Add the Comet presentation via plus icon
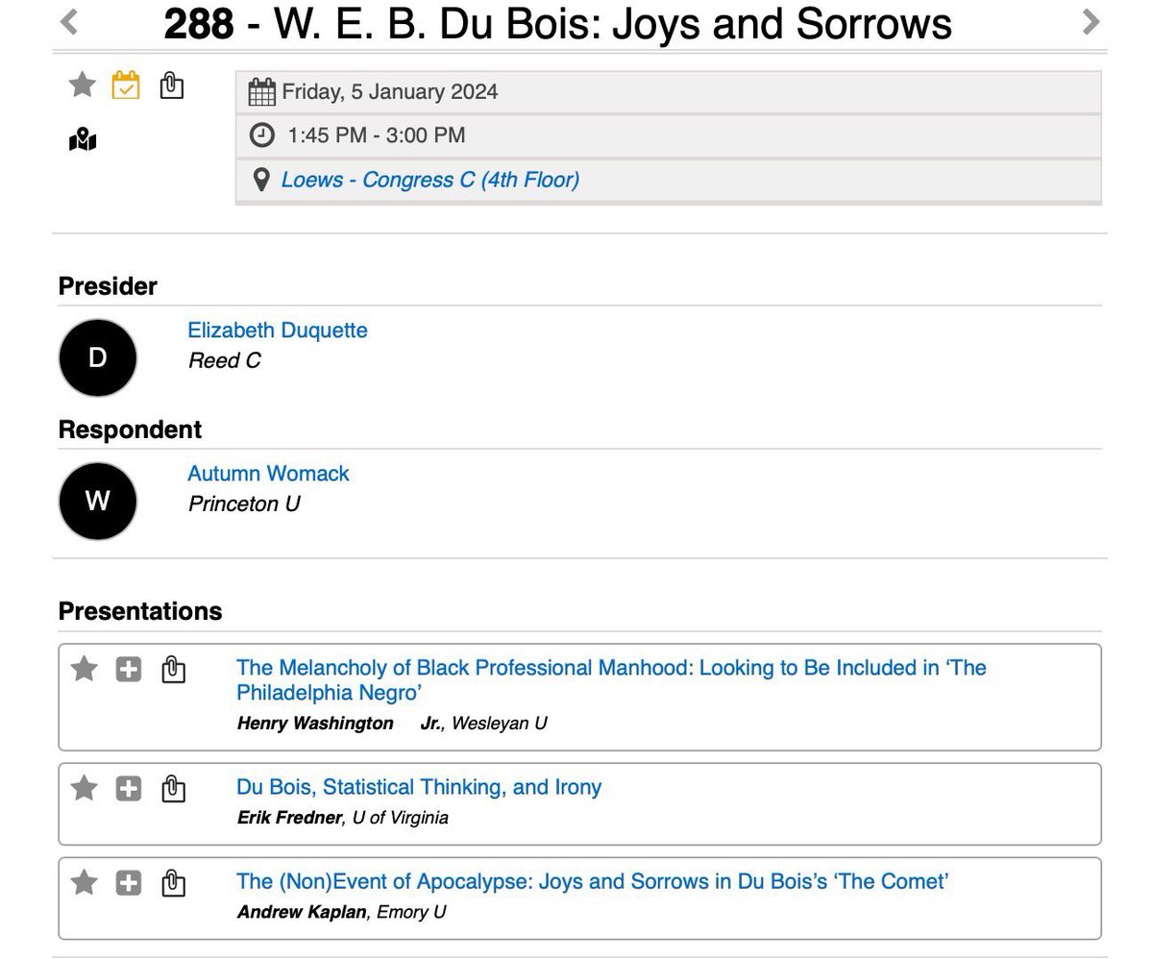 click(129, 883)
